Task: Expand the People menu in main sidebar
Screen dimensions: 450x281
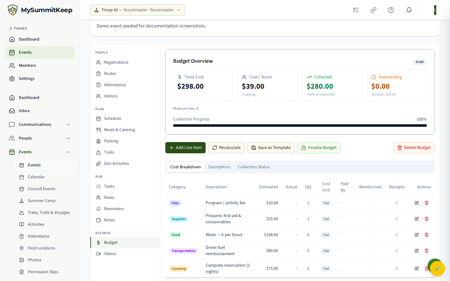Action: point(40,138)
